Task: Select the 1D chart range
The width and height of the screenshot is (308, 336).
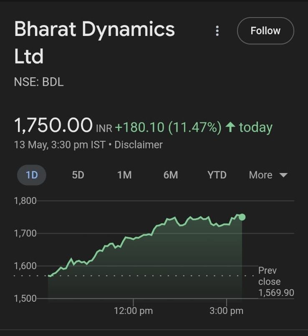Action: (32, 175)
